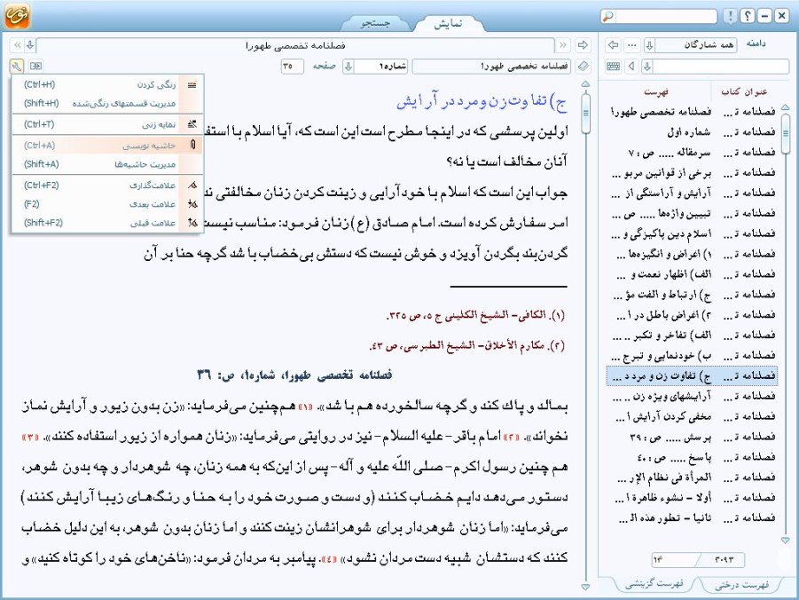The height and width of the screenshot is (600, 799).
Task: Click the three-dots scope options button
Action: pyautogui.click(x=632, y=45)
